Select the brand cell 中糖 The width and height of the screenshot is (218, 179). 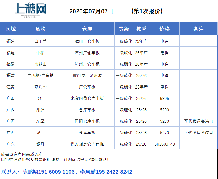[x=40, y=53]
